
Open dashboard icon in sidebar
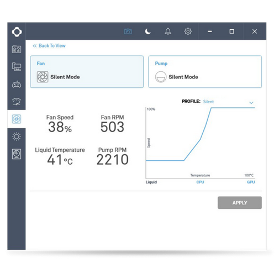[17, 49]
